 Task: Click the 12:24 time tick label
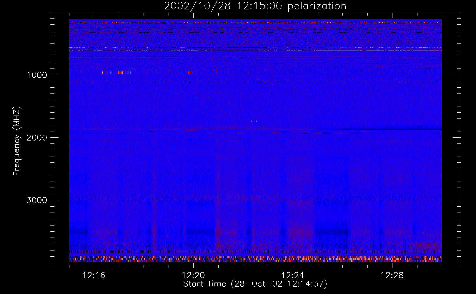pos(293,275)
